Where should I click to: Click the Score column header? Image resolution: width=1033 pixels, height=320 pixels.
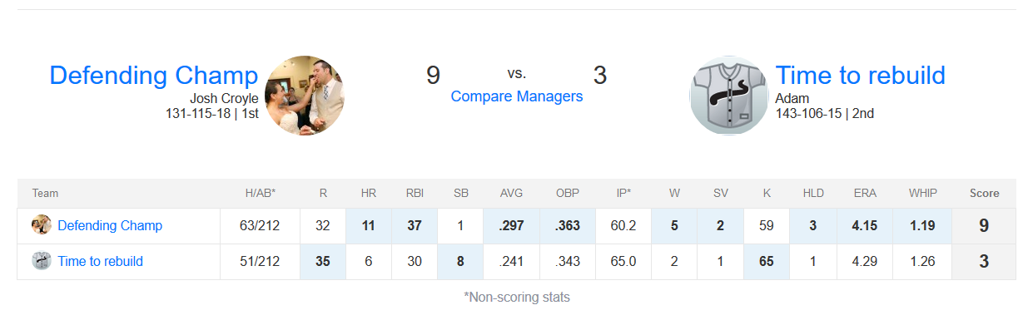(x=985, y=193)
